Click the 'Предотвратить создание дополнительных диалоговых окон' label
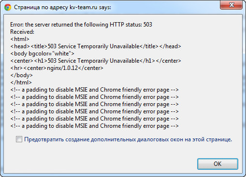Viewport: 246px width, 177px height. (128, 139)
